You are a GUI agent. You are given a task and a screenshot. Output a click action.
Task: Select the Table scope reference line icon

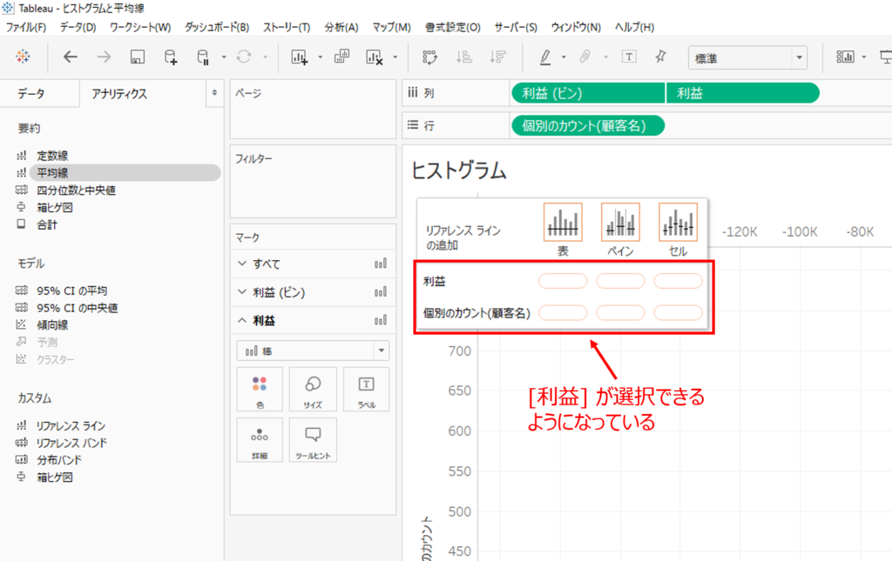(563, 222)
